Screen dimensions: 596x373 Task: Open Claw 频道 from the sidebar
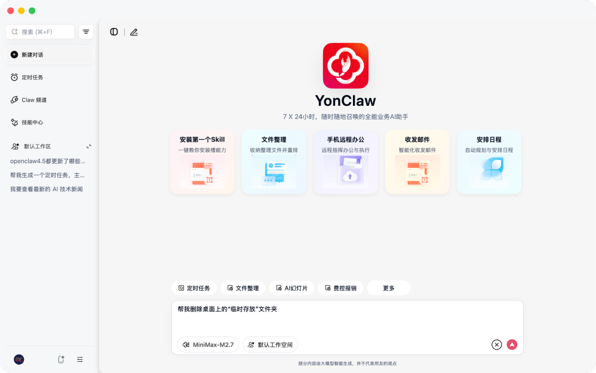pos(34,100)
